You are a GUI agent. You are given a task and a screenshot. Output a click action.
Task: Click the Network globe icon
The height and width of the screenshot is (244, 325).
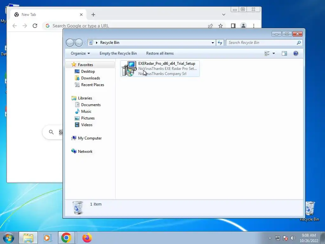click(74, 151)
